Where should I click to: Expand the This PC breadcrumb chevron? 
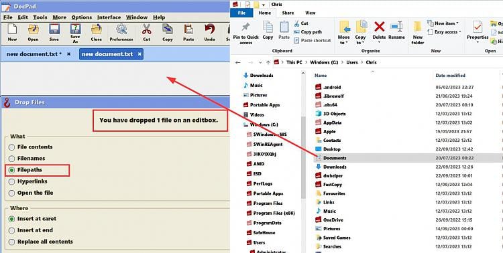306,62
